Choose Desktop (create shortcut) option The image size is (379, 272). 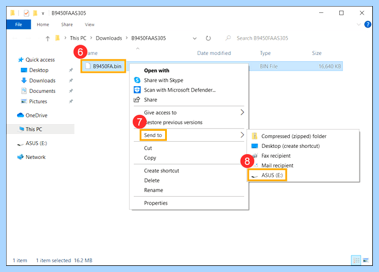click(290, 146)
